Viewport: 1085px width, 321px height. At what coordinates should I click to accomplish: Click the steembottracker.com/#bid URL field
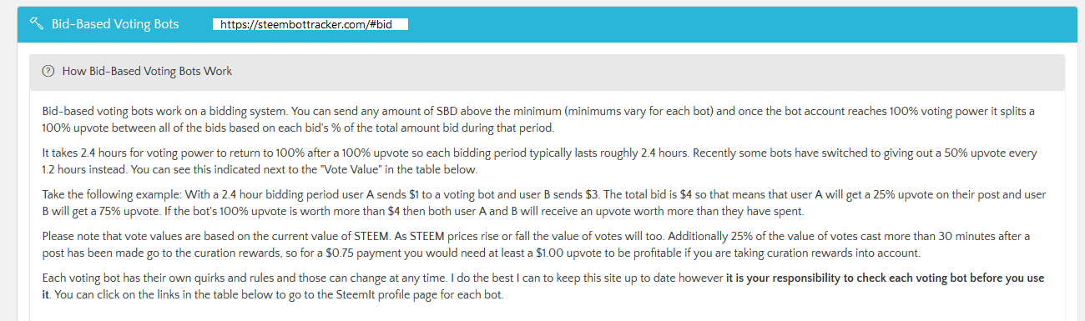(x=310, y=24)
